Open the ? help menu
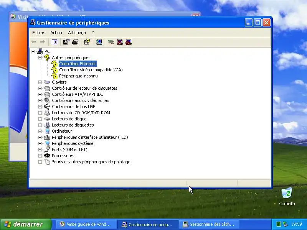The height and width of the screenshot is (230, 307). click(x=93, y=33)
